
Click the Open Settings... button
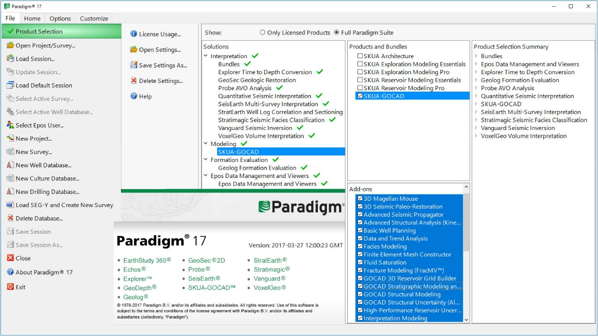(155, 49)
